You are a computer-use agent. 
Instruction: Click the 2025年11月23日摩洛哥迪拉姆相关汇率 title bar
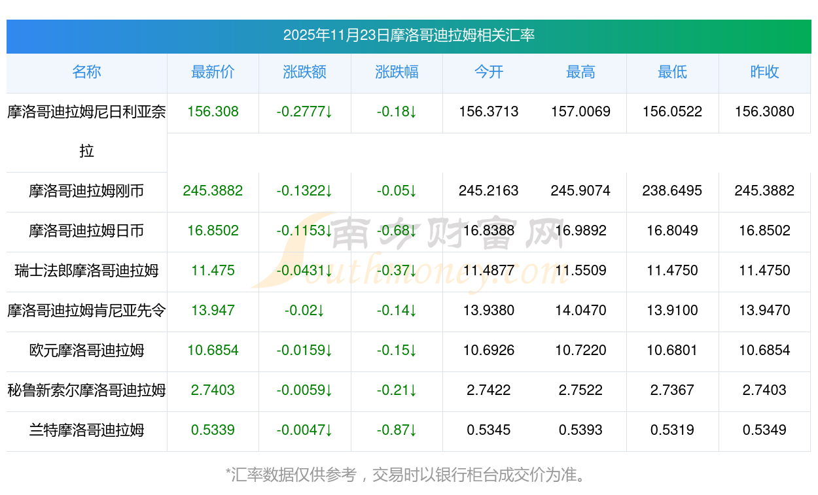[x=408, y=35]
